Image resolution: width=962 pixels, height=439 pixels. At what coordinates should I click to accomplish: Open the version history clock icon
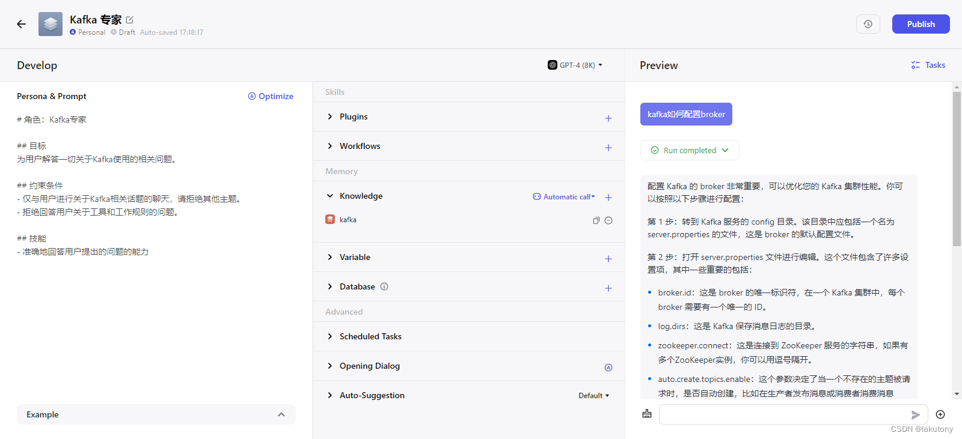pyautogui.click(x=868, y=24)
